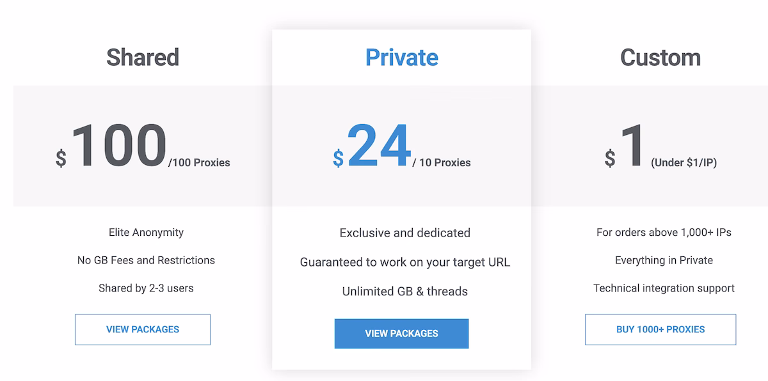The image size is (768, 381).
Task: Click the $100 price in Shared plan
Action: pos(119,147)
